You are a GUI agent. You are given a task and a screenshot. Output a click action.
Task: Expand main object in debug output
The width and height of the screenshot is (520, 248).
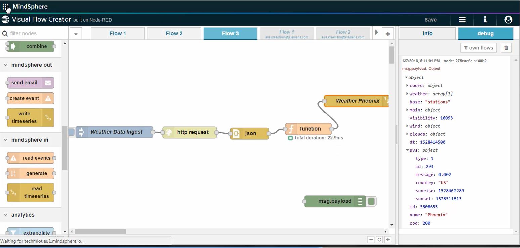407,110
